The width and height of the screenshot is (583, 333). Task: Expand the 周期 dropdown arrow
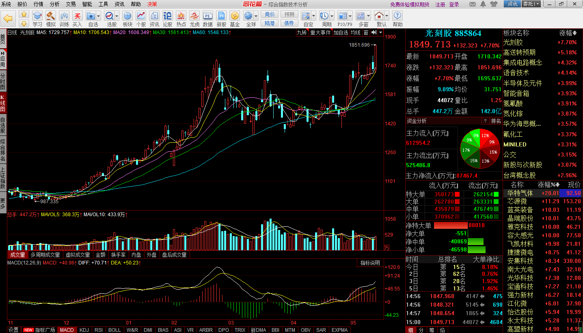pyautogui.click(x=332, y=16)
